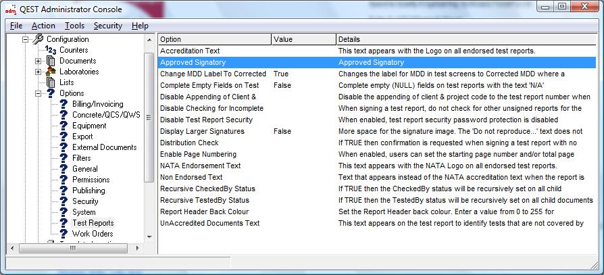The width and height of the screenshot is (604, 275).
Task: Open the Action menu
Action: (43, 26)
